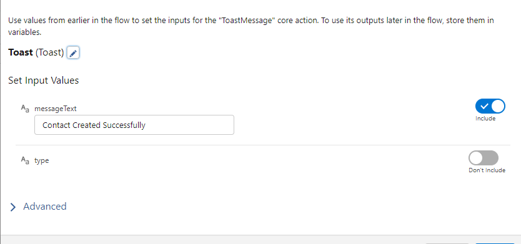
Task: Open the Advanced section via its label
Action: click(x=45, y=206)
